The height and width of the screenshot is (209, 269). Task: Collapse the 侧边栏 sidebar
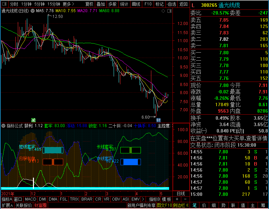coord(181,205)
